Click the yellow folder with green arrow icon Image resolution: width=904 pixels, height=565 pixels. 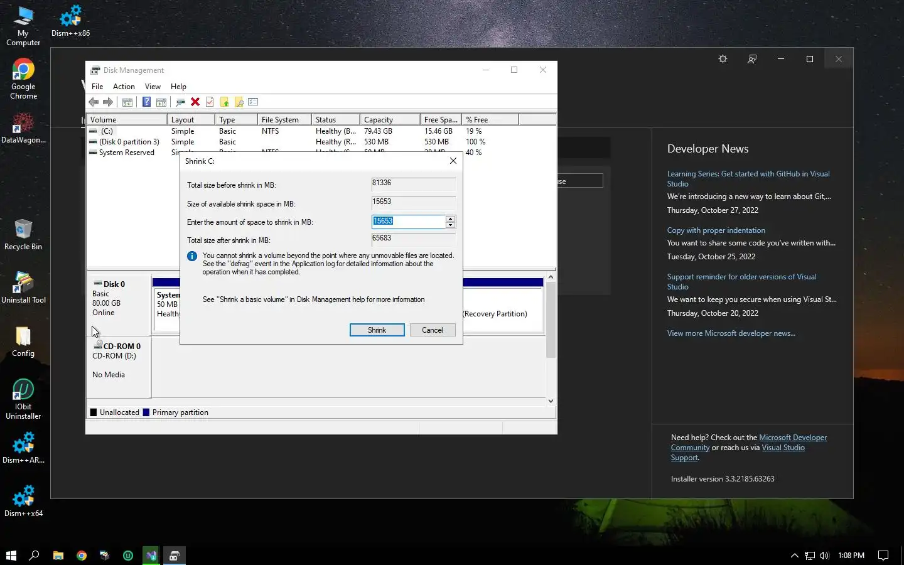point(224,102)
